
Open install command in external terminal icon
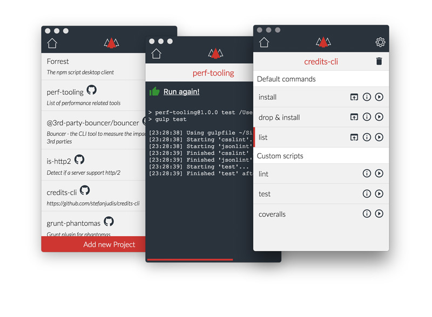(x=354, y=97)
